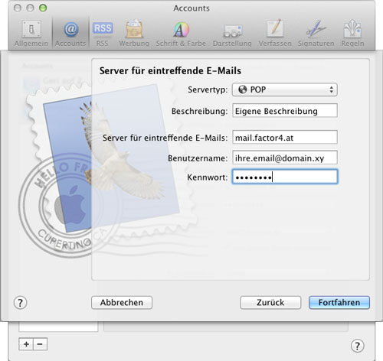The image size is (383, 361).
Task: Select the Accounts toolbar icon
Action: tap(70, 34)
